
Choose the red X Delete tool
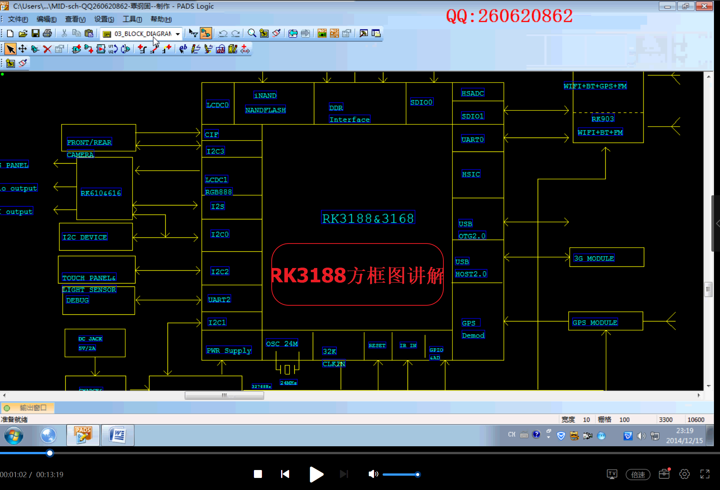(x=47, y=49)
